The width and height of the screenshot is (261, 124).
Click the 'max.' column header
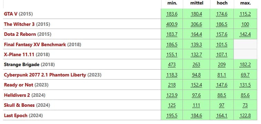pos(246,3)
